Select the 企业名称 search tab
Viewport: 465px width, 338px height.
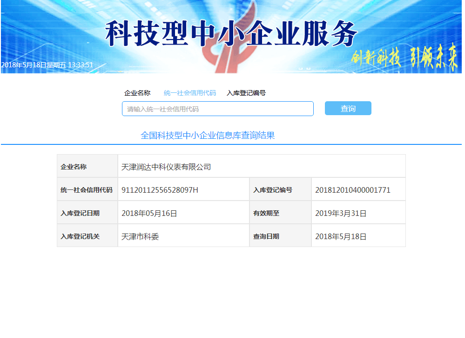click(137, 93)
